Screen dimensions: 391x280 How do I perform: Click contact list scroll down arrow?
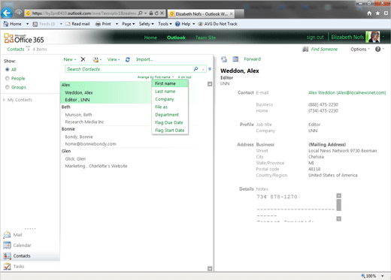210,269
